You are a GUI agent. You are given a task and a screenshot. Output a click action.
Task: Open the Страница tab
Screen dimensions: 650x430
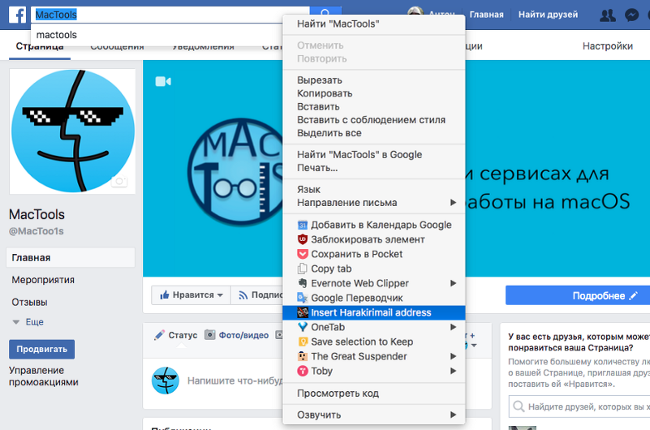(40, 47)
